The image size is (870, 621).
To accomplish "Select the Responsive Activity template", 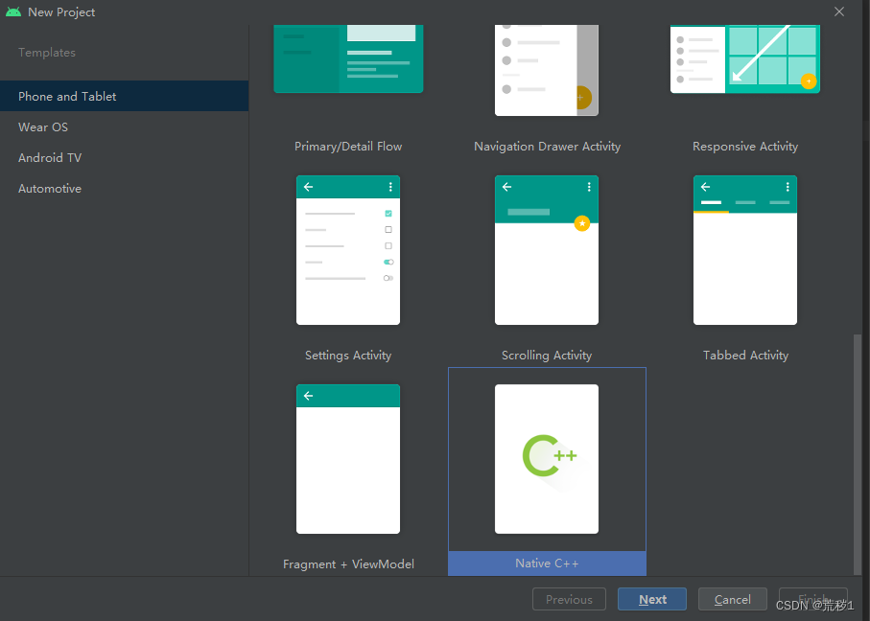I will [x=745, y=59].
